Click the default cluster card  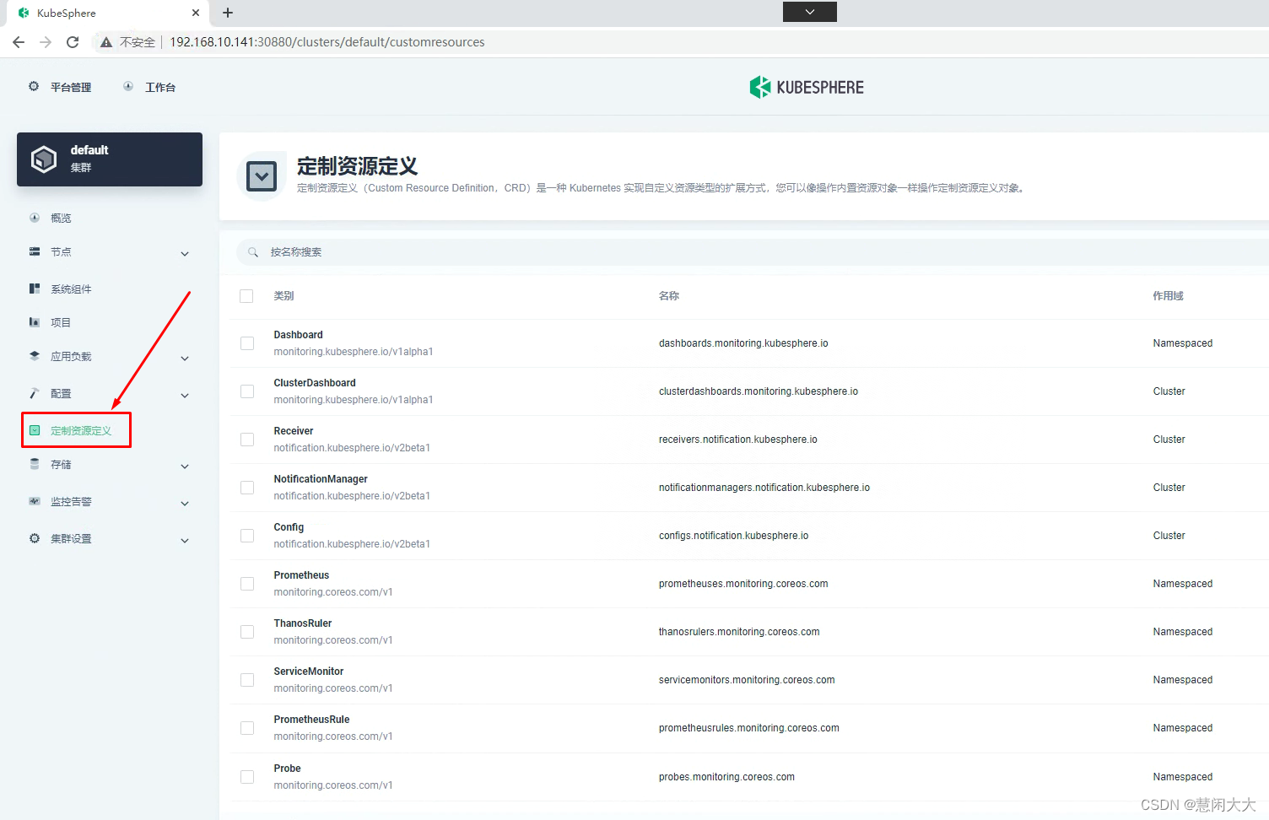click(110, 159)
